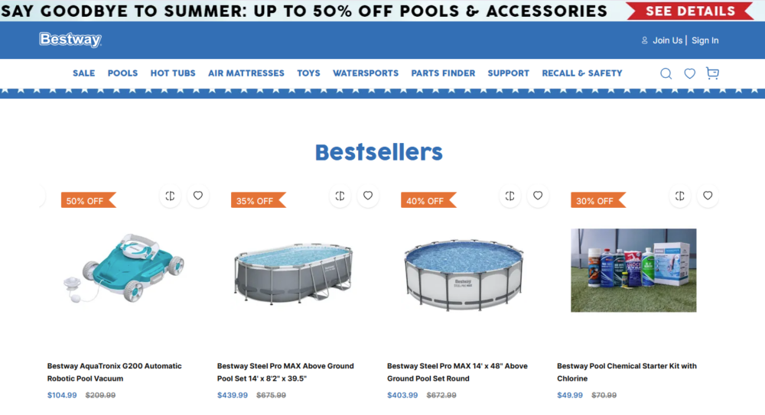Image resolution: width=765 pixels, height=415 pixels.
Task: Go to Parts Finder in navigation
Action: coord(443,73)
